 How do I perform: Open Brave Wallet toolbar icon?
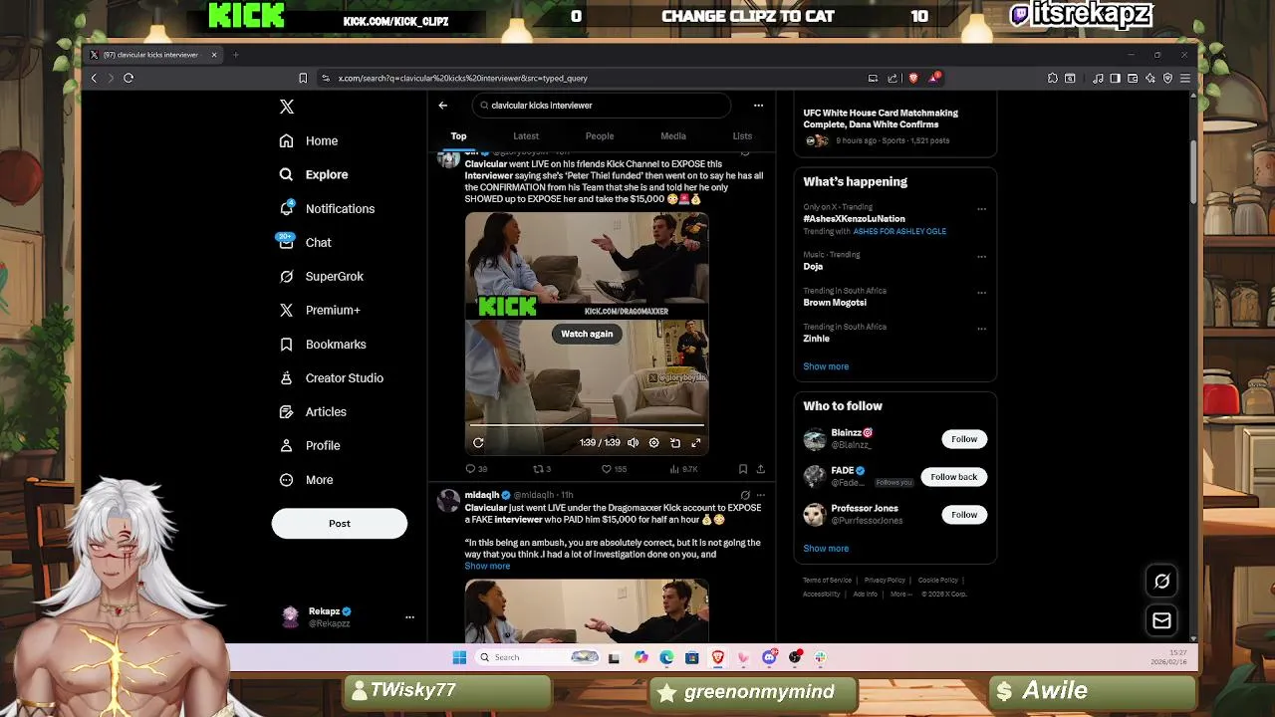pos(1133,78)
